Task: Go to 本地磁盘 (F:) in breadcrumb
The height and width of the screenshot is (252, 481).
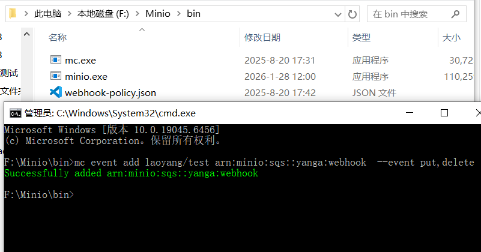Action: click(x=103, y=14)
